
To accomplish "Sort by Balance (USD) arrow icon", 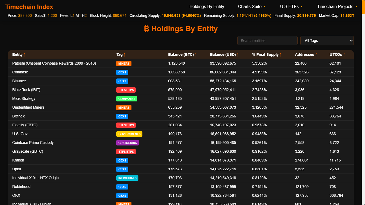I will tap(238, 55).
